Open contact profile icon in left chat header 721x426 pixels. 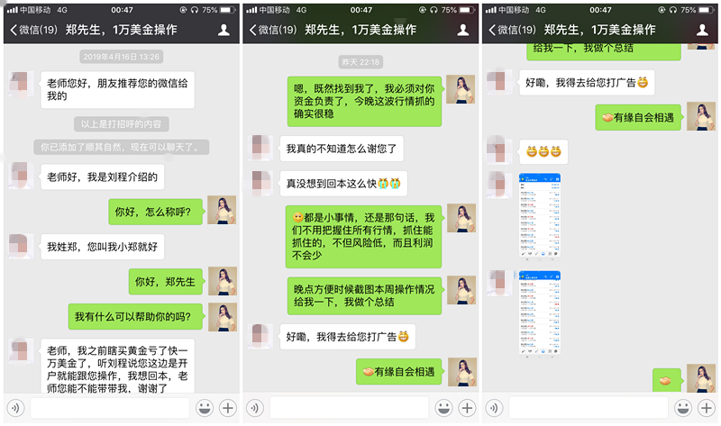224,30
